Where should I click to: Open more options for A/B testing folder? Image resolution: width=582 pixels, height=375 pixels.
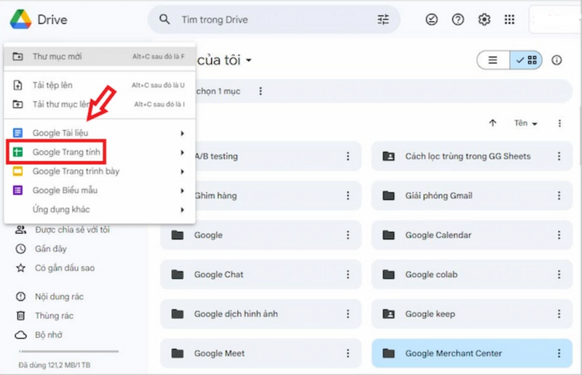(348, 156)
